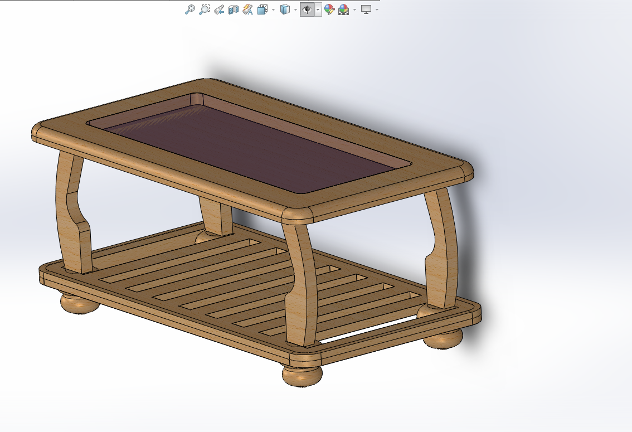The image size is (632, 432).
Task: Expand the Apply Scene dropdown arrow
Action: [354, 9]
